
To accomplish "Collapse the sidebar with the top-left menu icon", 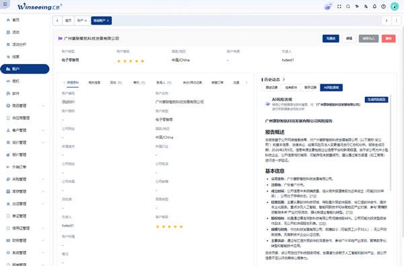I will pyautogui.click(x=5, y=5).
